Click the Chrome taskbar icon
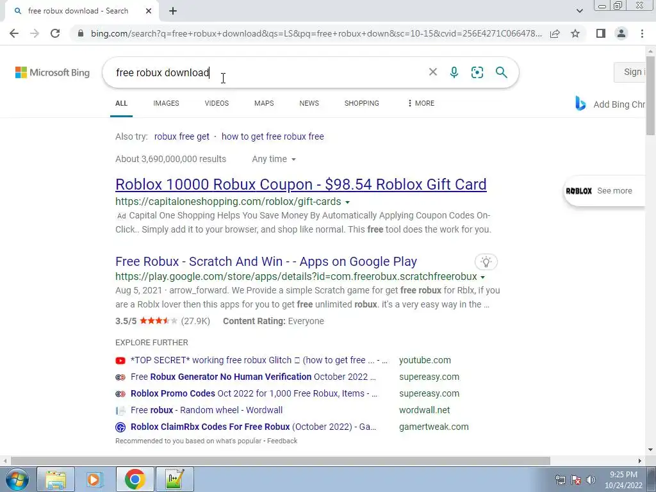This screenshot has width=656, height=492. 135,479
